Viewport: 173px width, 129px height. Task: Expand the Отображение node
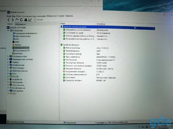pos(8,65)
